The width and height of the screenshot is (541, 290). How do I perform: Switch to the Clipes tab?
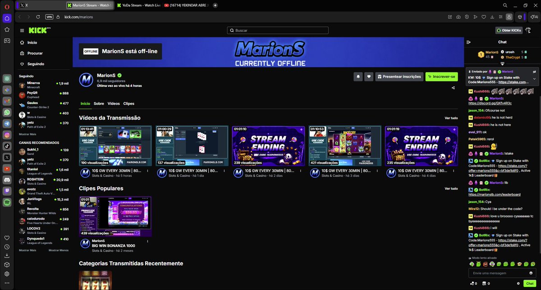(x=128, y=103)
